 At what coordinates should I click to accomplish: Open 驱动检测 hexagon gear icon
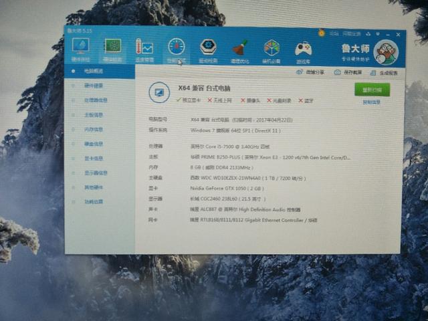208,47
